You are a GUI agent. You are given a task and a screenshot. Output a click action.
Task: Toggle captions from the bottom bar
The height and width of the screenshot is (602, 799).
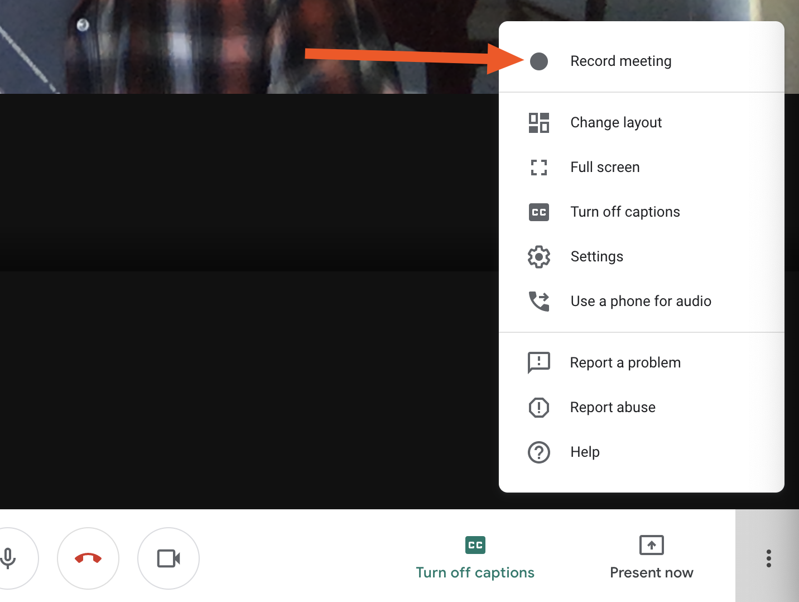click(475, 557)
